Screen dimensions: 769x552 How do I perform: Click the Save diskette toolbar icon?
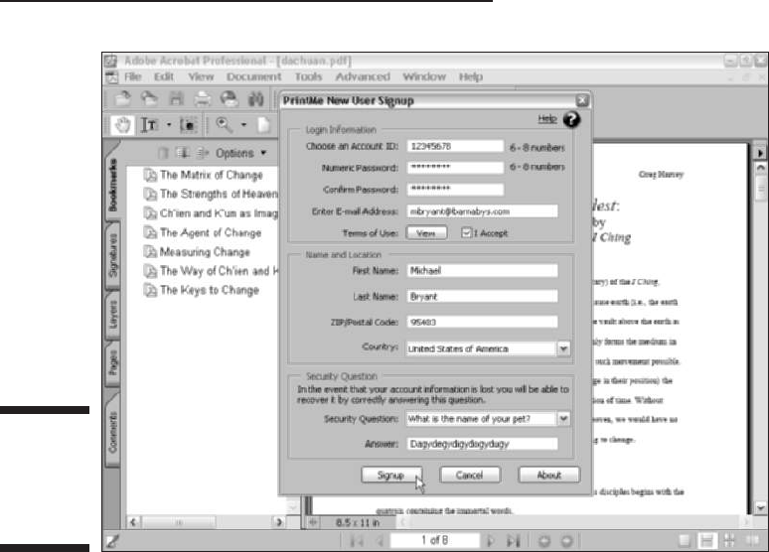176,98
